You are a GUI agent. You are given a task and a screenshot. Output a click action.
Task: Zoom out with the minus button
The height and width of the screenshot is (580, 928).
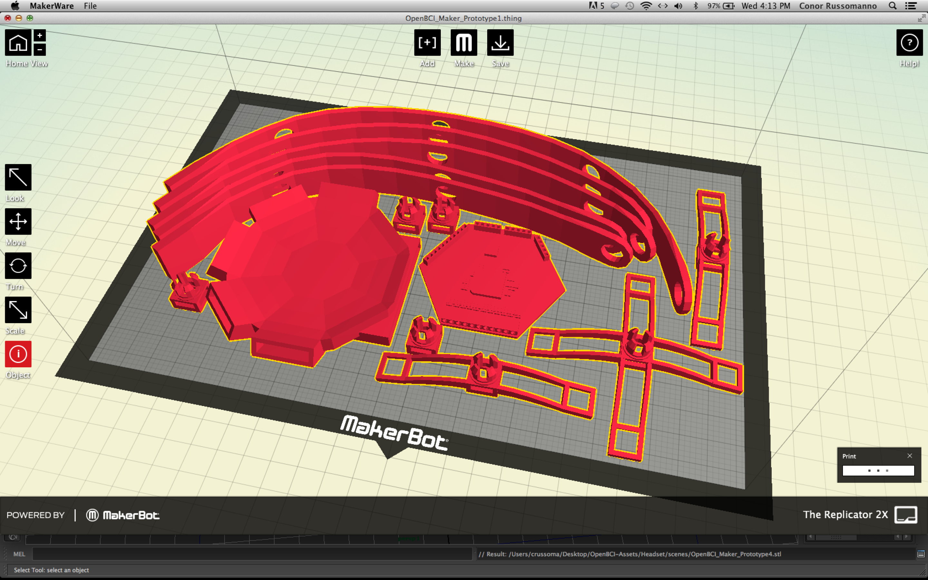tap(40, 50)
